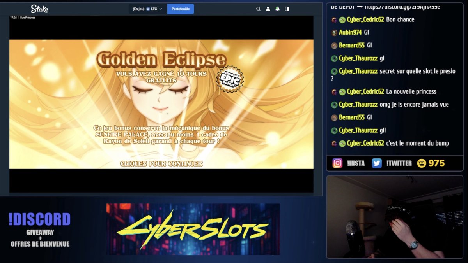Click the !DISCORD giveaway text
468x263 pixels.
click(39, 219)
